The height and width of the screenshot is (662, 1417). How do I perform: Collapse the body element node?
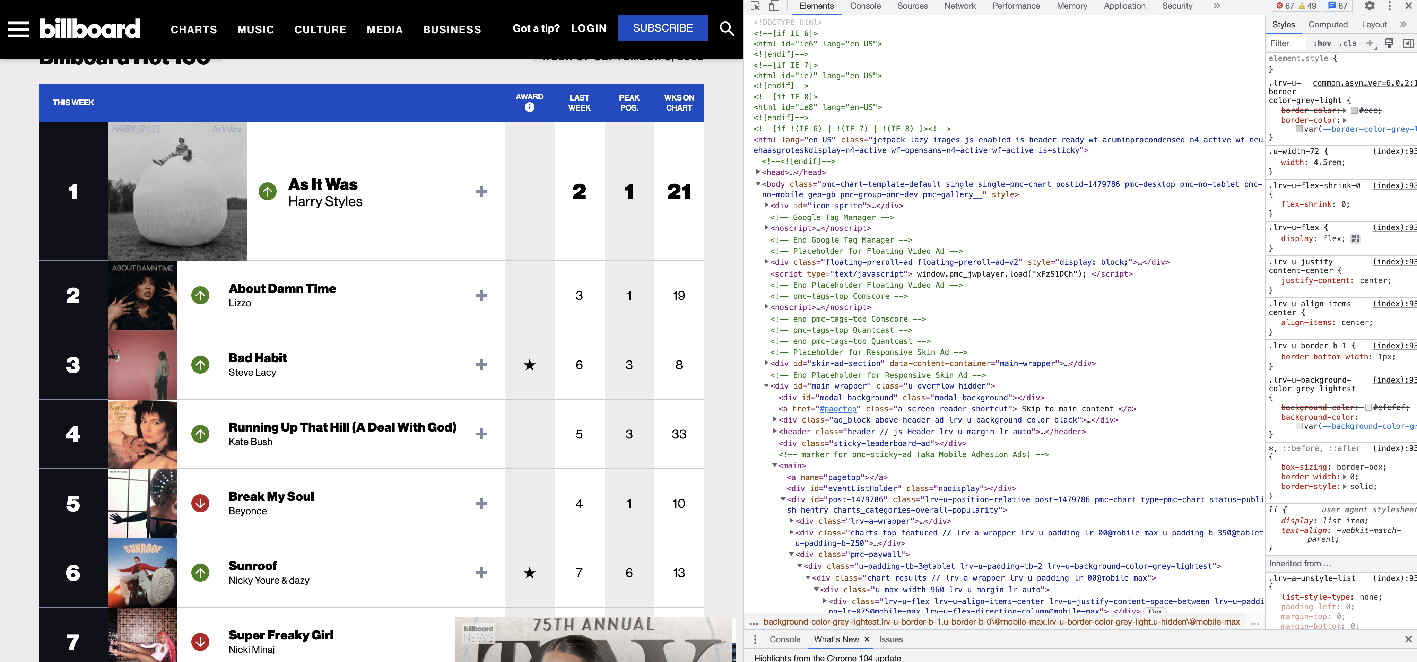(758, 184)
